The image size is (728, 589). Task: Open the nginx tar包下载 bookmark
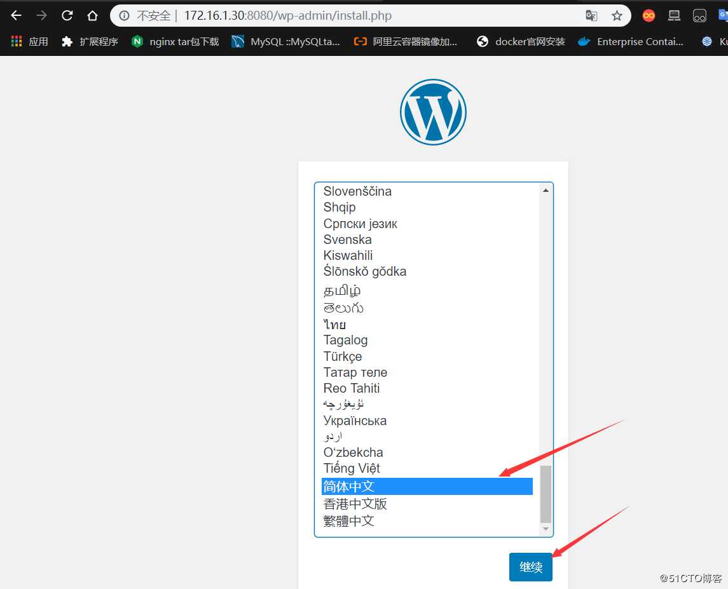(x=175, y=41)
